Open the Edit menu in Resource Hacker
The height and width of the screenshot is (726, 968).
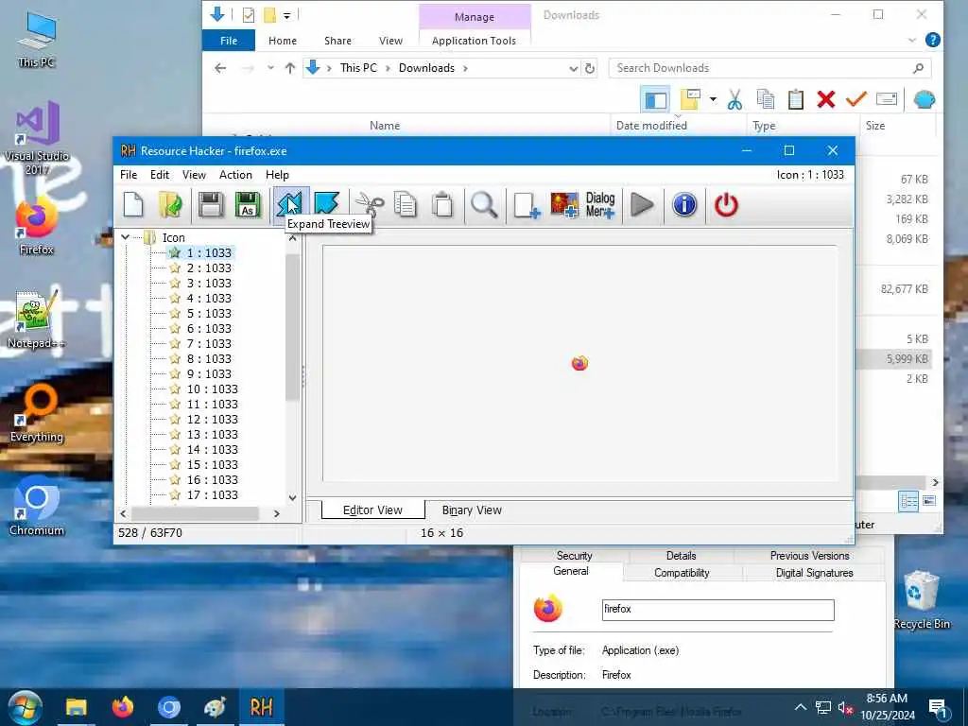click(x=159, y=175)
